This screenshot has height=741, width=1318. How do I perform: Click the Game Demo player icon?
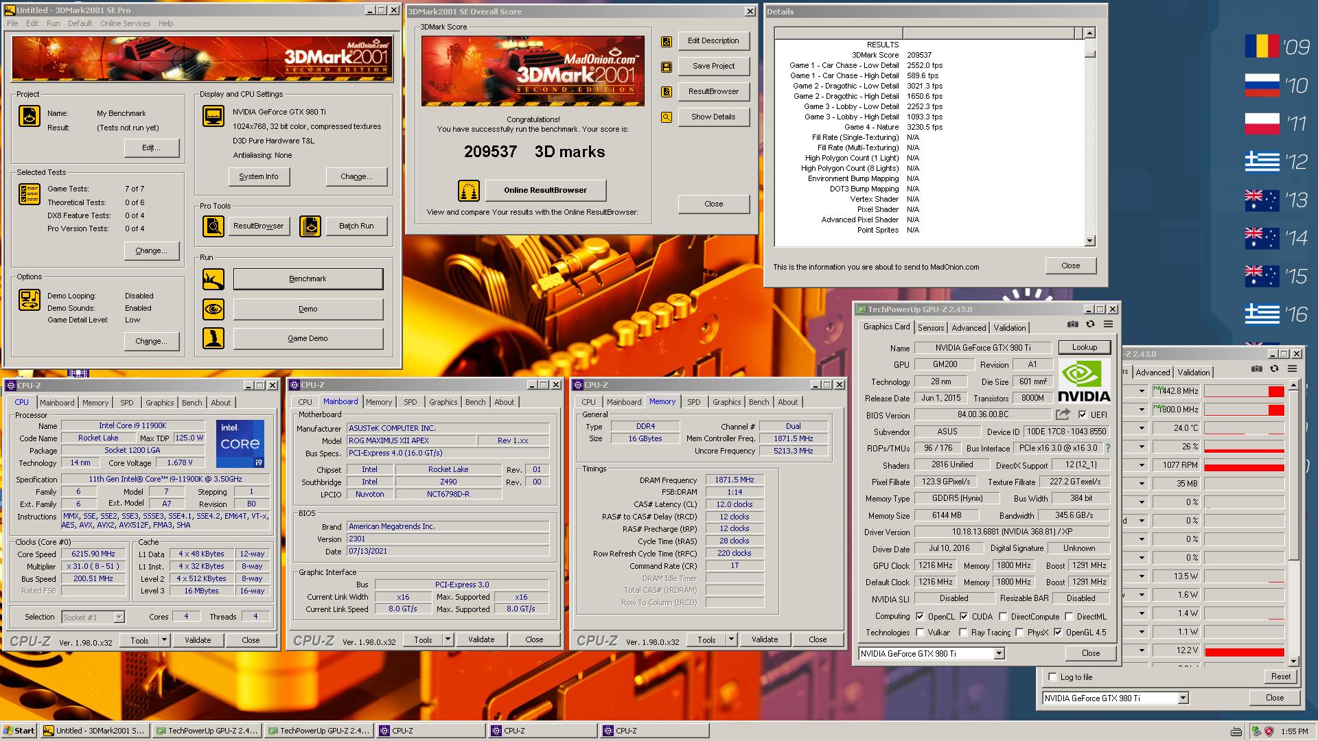(213, 338)
